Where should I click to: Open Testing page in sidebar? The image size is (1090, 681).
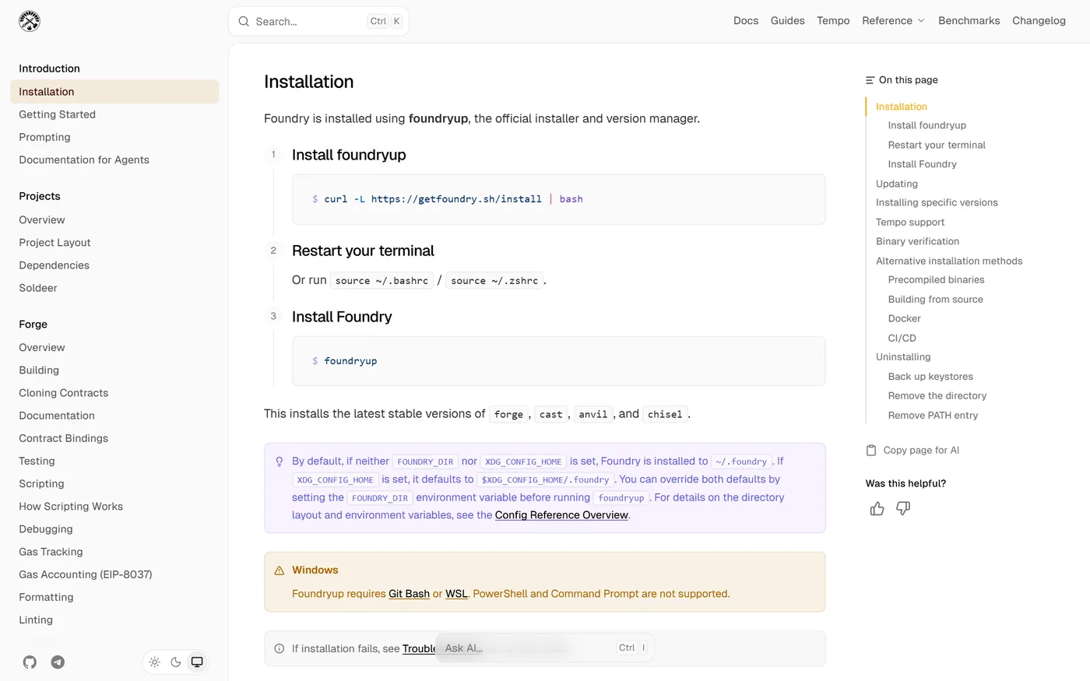tap(37, 462)
